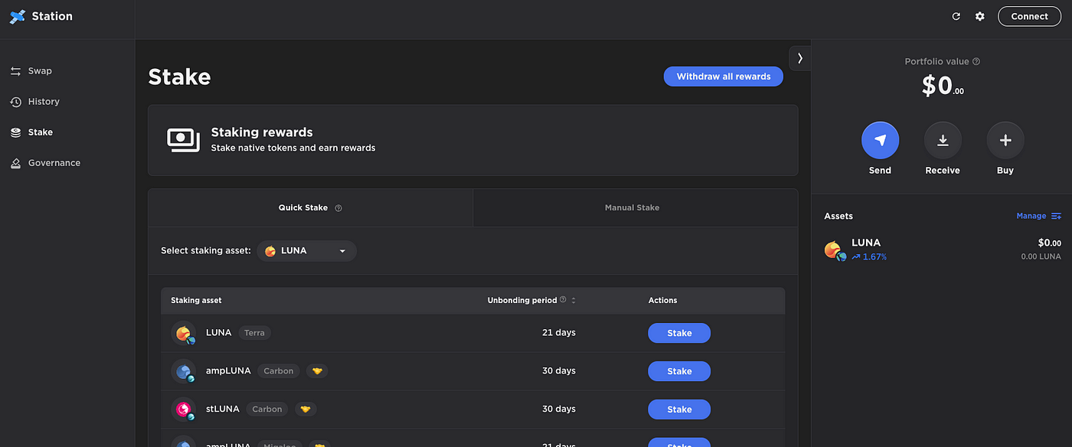The width and height of the screenshot is (1072, 447).
Task: Open the LUNA staking asset dropdown
Action: click(306, 251)
